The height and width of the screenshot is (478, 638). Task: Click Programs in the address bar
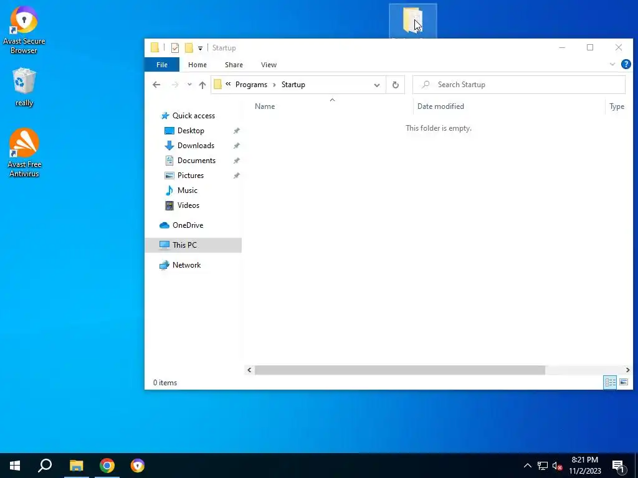tap(251, 85)
